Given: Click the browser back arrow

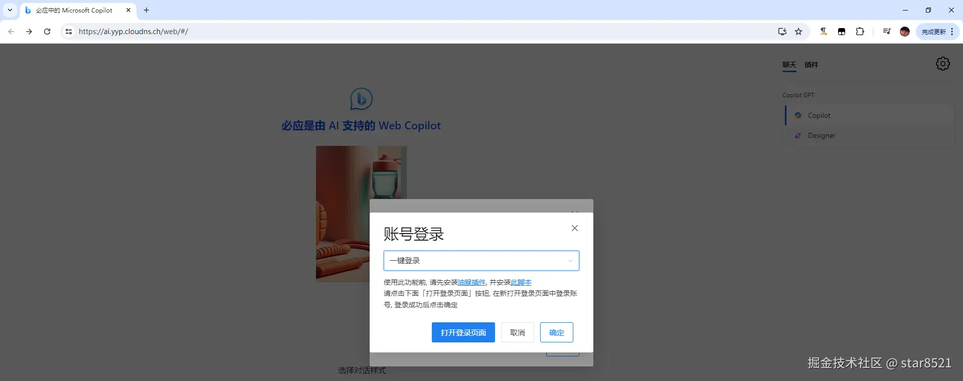Looking at the screenshot, I should pos(11,32).
